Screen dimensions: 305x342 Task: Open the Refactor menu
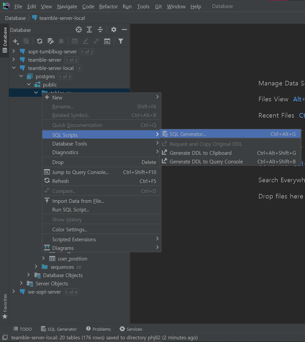click(x=108, y=6)
